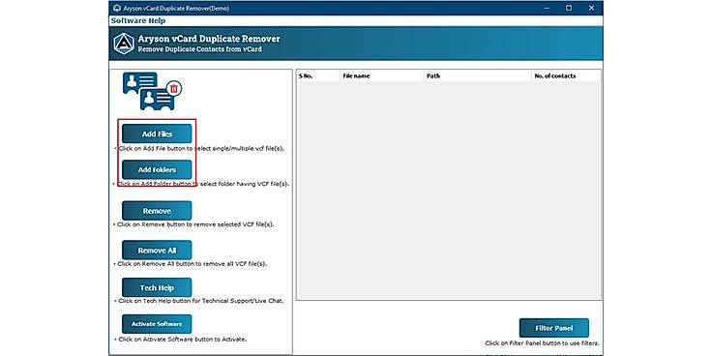Select the Path column header
Viewport: 712px width, 356px height.
(478, 75)
